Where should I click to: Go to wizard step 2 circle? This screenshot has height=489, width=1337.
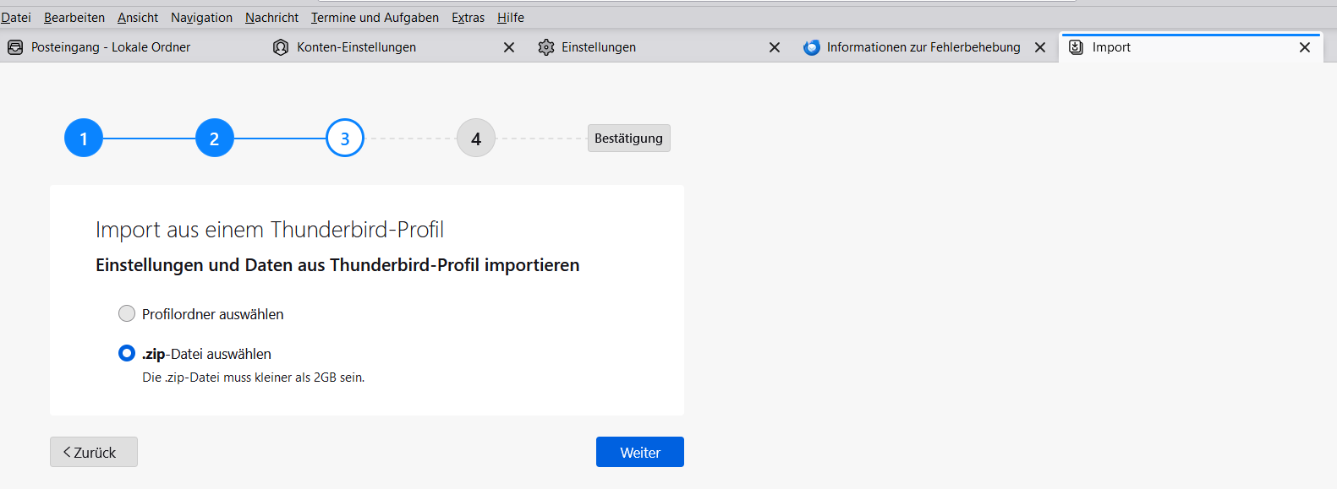point(215,138)
